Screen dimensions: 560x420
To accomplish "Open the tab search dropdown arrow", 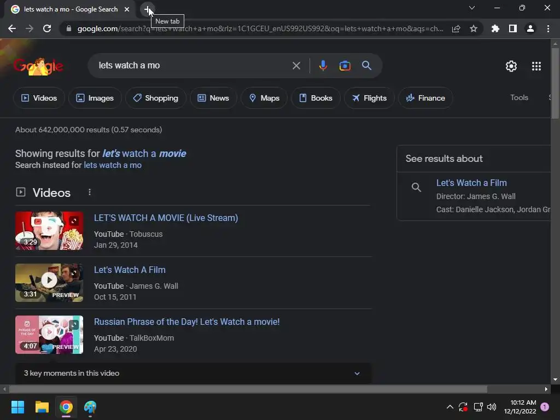I will [472, 8].
